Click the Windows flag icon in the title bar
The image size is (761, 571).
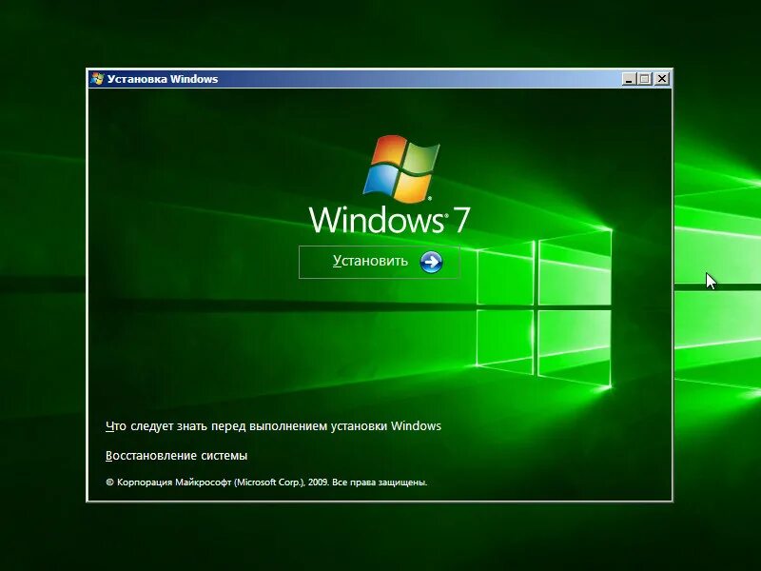tap(97, 79)
